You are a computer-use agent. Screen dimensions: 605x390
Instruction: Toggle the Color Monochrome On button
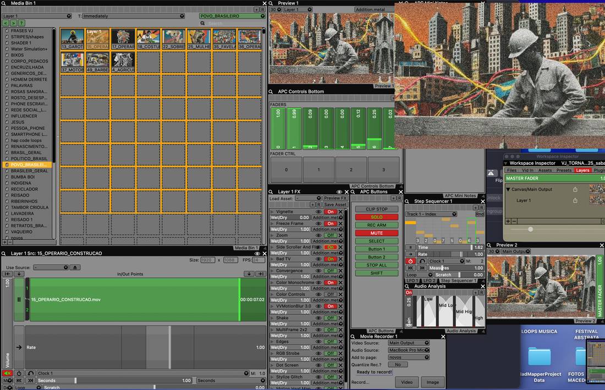click(x=331, y=282)
